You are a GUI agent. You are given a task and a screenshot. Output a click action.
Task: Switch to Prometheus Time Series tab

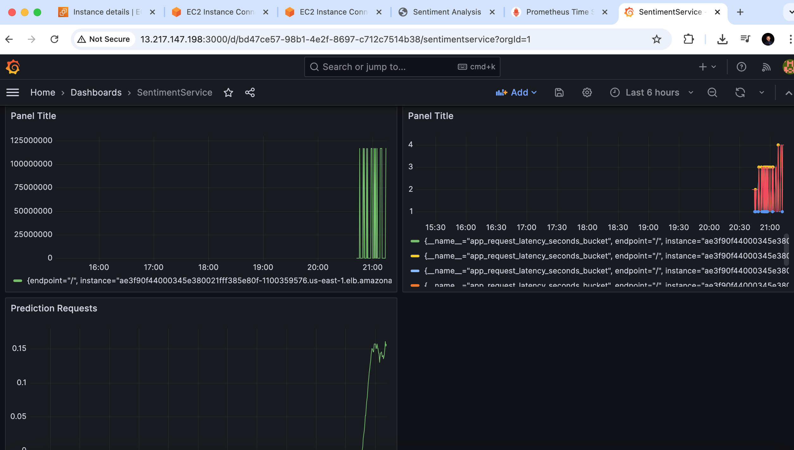(560, 12)
